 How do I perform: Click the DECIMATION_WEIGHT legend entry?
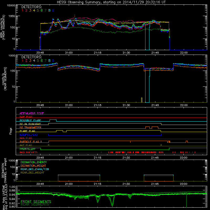point(33,166)
